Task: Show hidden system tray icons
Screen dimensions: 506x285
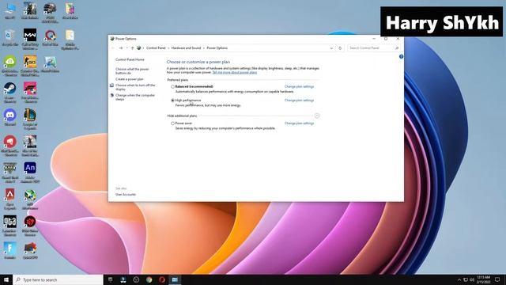Action: (x=459, y=279)
